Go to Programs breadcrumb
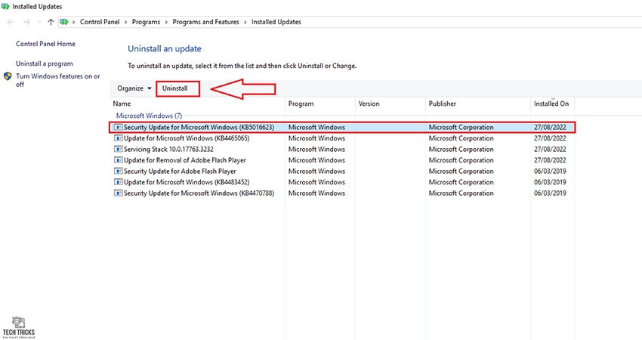The width and height of the screenshot is (642, 340). pos(146,22)
